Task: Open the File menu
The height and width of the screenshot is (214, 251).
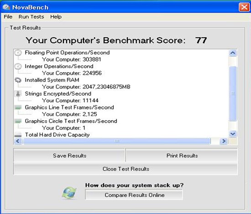Action: coord(8,16)
